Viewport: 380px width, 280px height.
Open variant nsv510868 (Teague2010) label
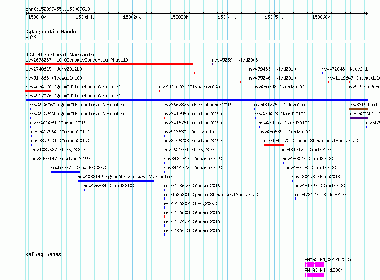pyautogui.click(x=54, y=78)
